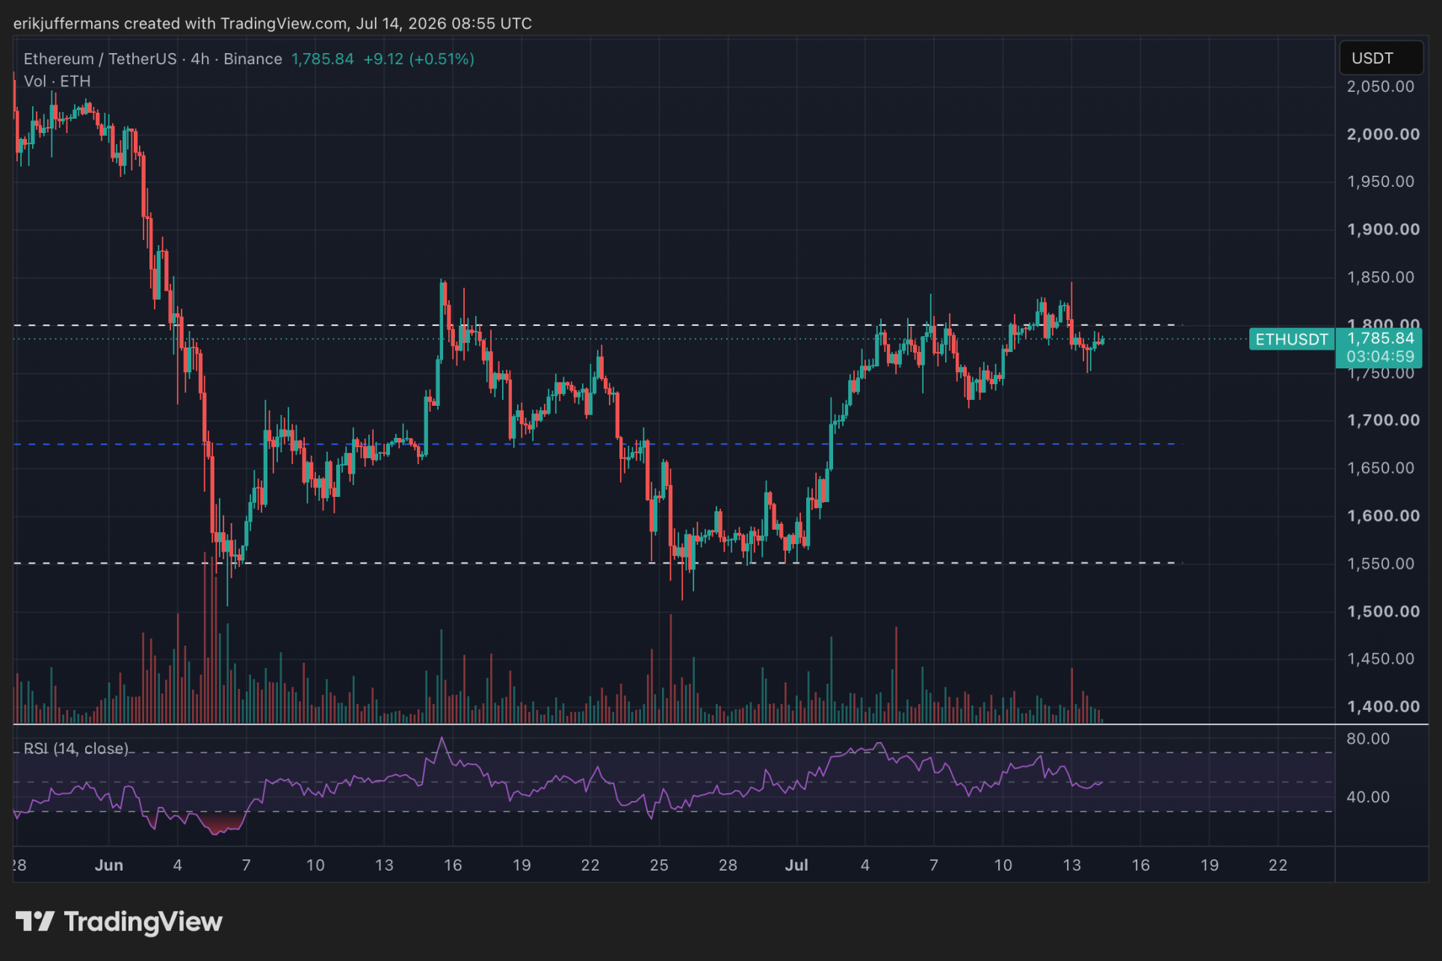Image resolution: width=1442 pixels, height=961 pixels.
Task: Click the 2,000.00 price axis label
Action: [1383, 135]
